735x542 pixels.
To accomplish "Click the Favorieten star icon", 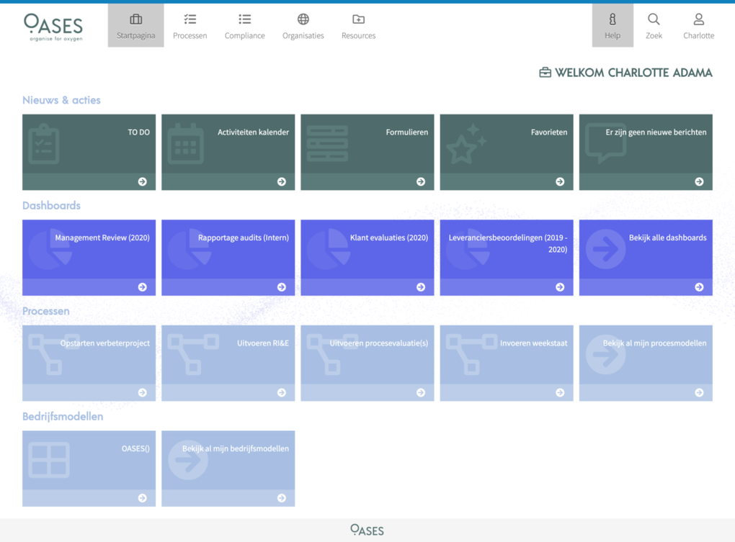I will click(465, 144).
